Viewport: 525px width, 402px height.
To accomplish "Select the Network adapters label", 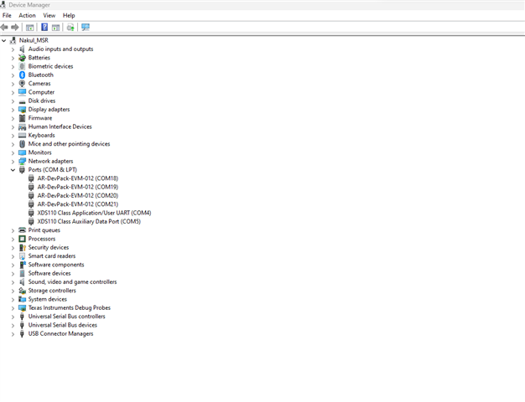I will [50, 161].
